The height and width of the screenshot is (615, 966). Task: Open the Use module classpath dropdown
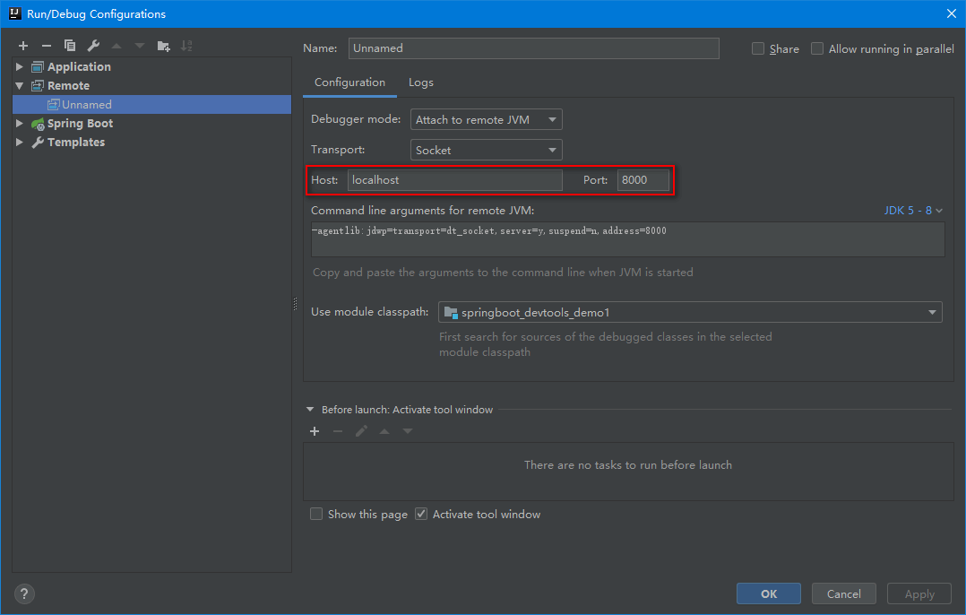tap(690, 312)
